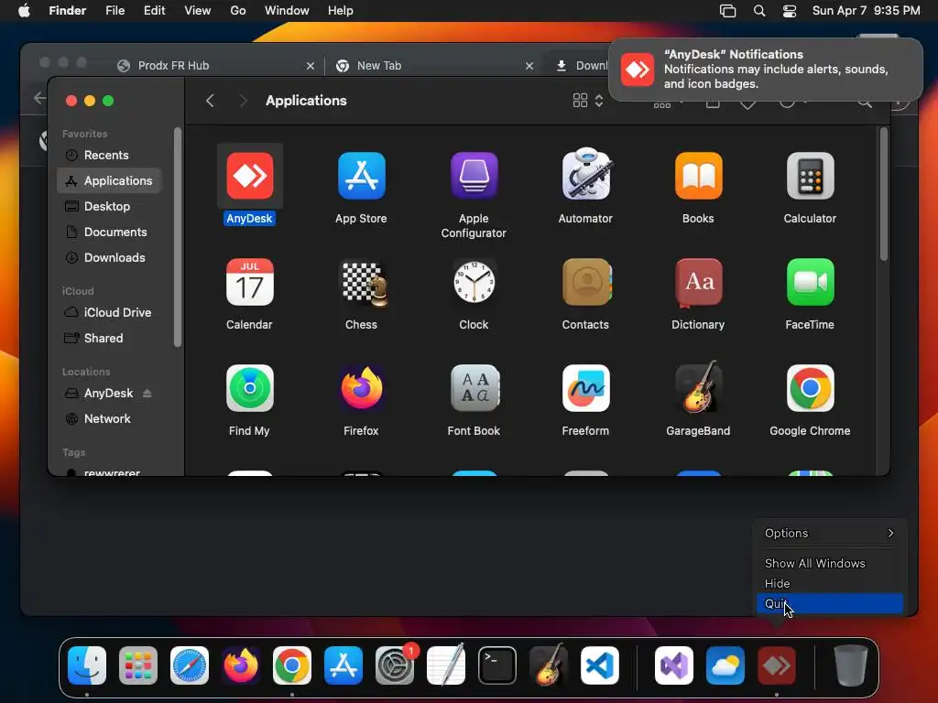Open Control Center in menu bar
The width and height of the screenshot is (938, 703).
[x=790, y=11]
